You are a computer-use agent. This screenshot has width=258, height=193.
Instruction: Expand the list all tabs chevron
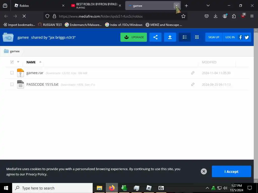(208, 6)
